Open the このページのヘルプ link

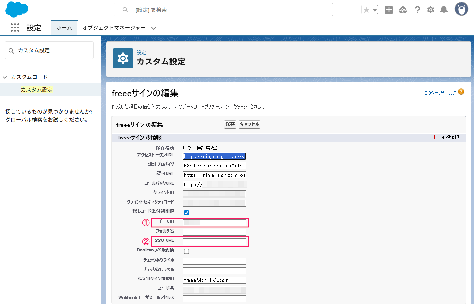(x=440, y=93)
